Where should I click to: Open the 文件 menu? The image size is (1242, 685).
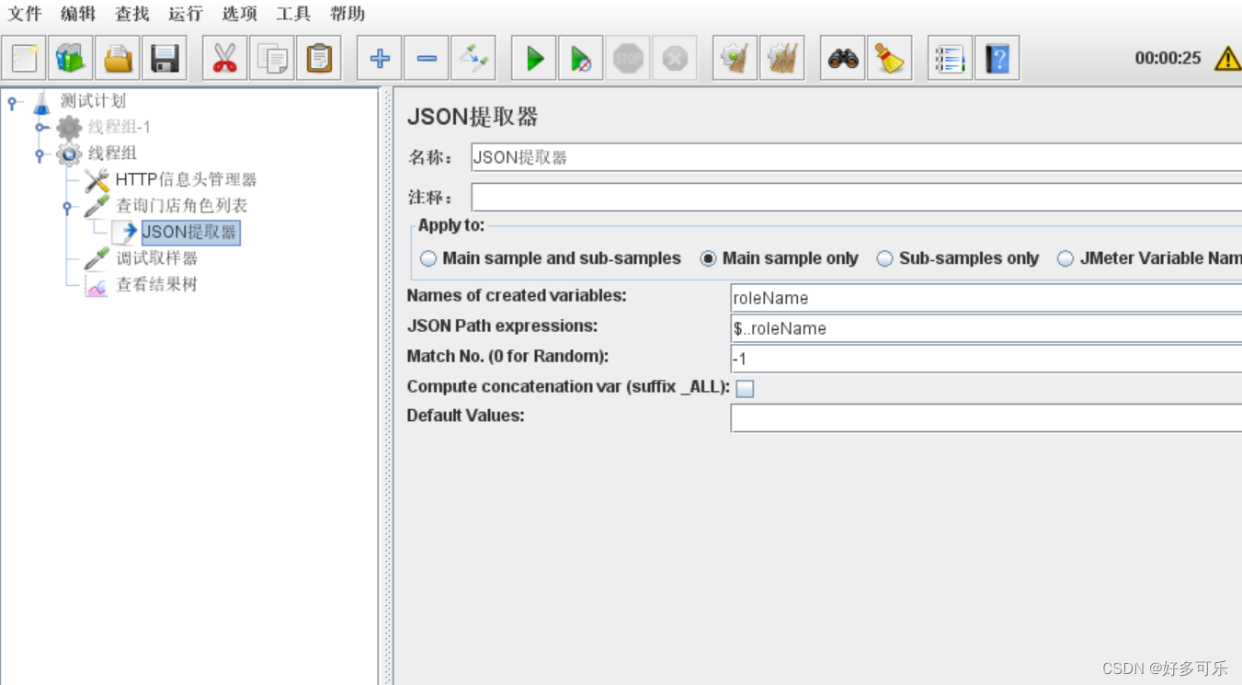click(x=25, y=14)
